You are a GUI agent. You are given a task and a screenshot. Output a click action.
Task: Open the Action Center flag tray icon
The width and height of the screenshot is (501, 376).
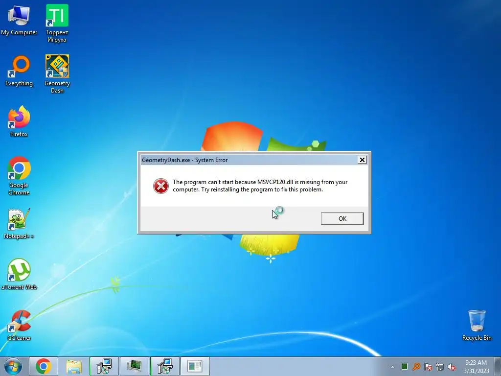point(428,366)
